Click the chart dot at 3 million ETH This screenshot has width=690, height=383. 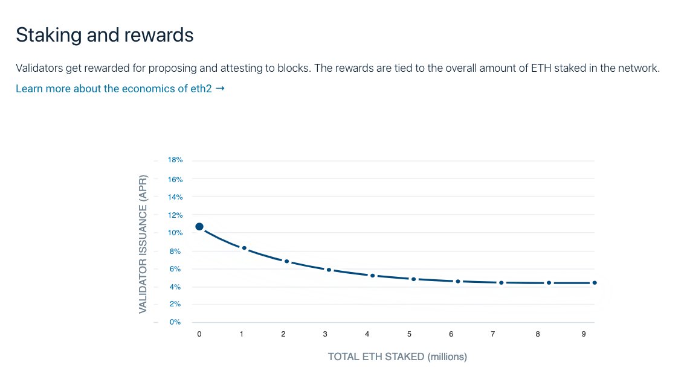329,270
